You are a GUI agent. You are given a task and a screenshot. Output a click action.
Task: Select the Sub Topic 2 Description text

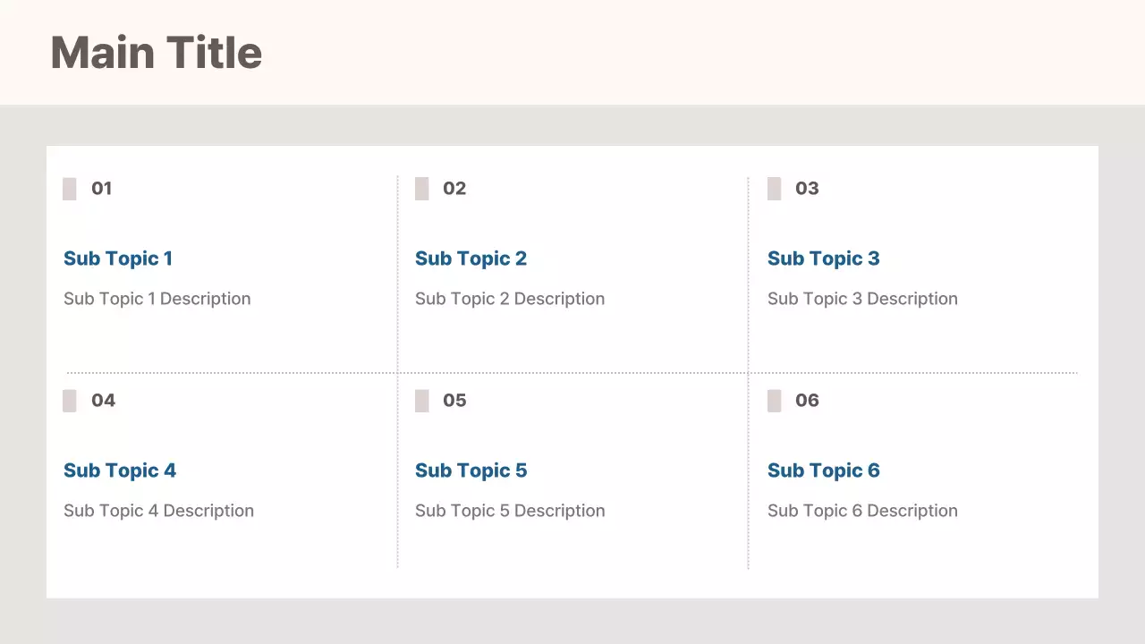(510, 299)
